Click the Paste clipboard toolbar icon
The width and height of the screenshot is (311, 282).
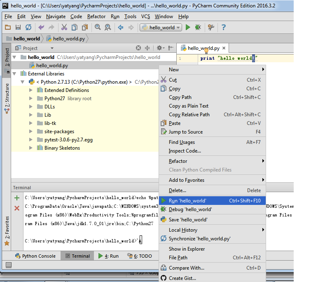pyautogui.click(x=85, y=27)
